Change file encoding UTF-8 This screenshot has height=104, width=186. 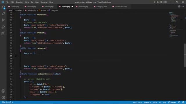point(155,102)
